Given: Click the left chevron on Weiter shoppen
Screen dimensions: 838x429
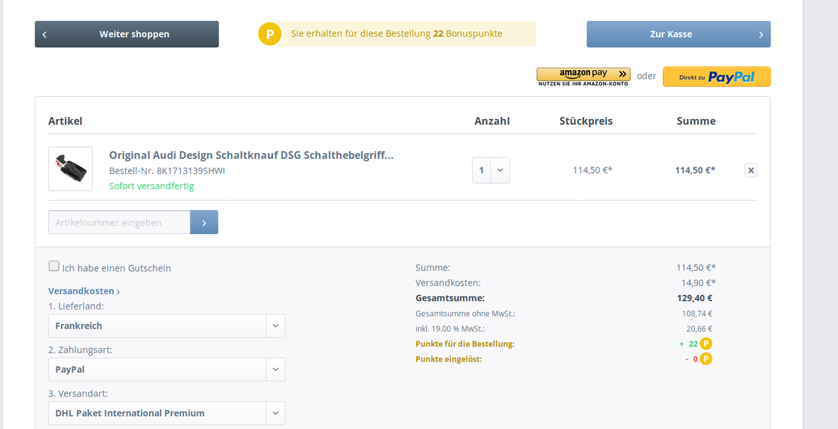Looking at the screenshot, I should [x=45, y=35].
